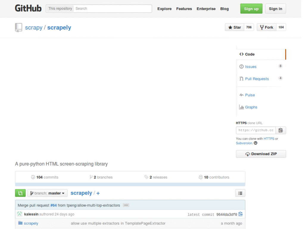This screenshot has height=229, width=305.
Task: View the 706 stargazers count
Action: pyautogui.click(x=249, y=27)
